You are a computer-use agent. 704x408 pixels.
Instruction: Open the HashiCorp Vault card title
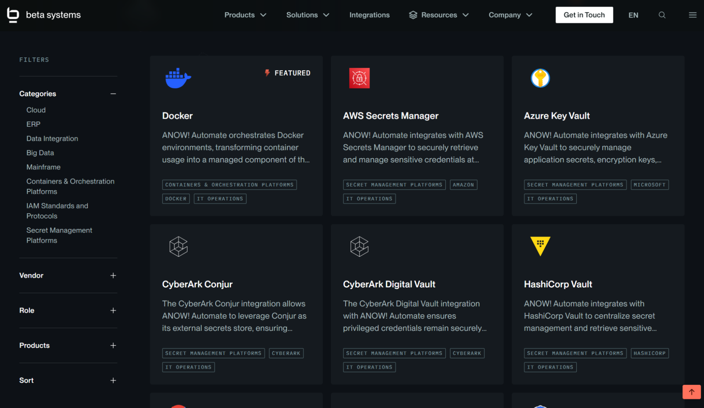(x=558, y=284)
